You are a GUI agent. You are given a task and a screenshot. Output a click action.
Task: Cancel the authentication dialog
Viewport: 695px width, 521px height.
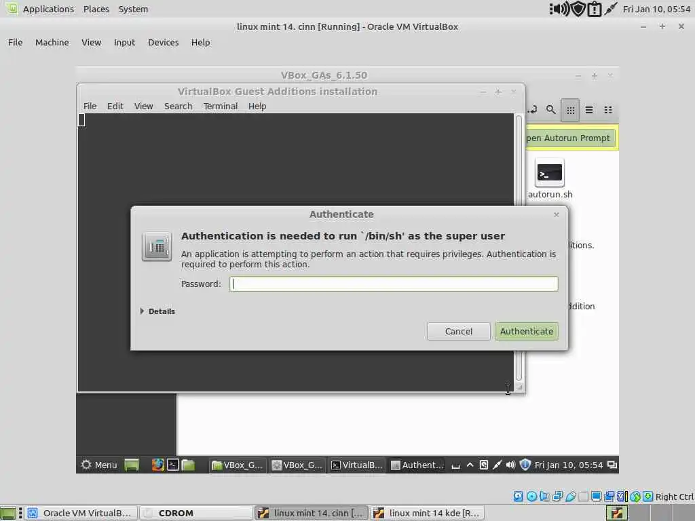pos(459,331)
